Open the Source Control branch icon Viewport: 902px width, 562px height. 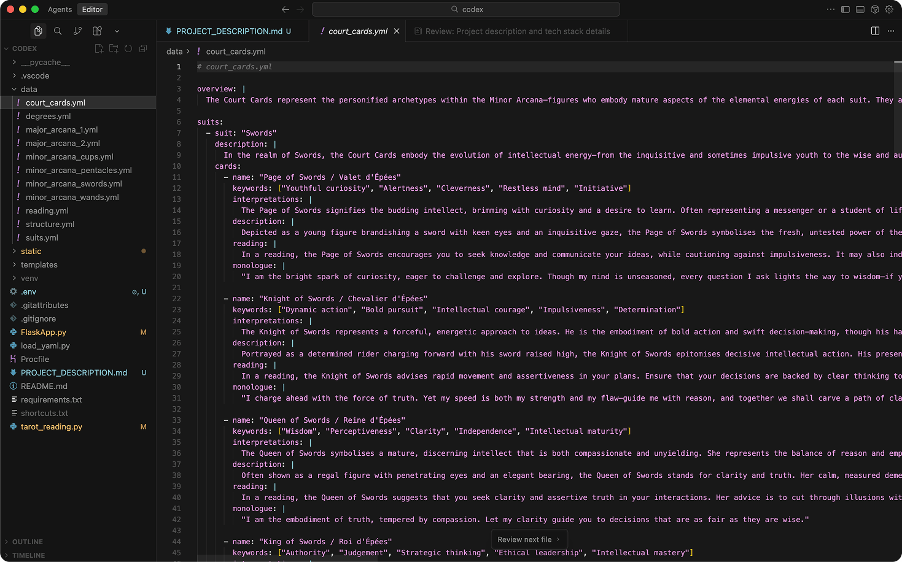point(77,30)
